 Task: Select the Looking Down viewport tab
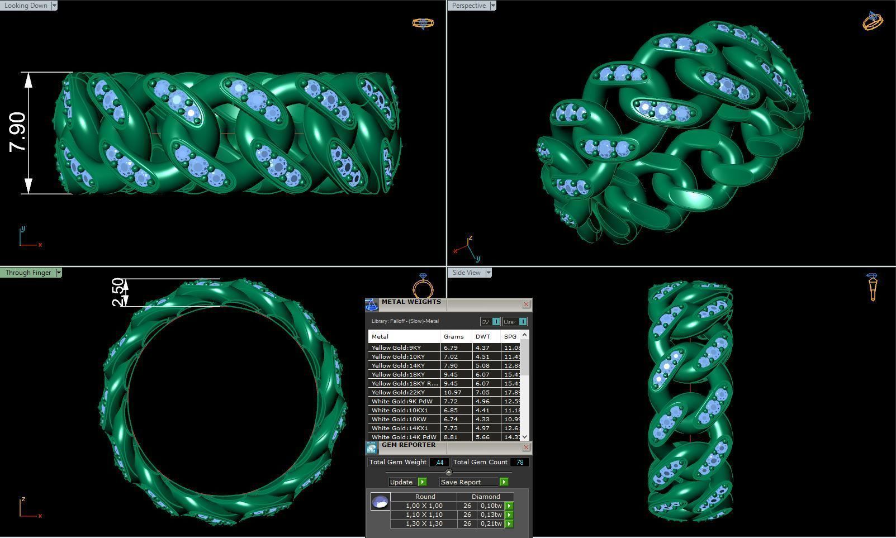[x=26, y=6]
